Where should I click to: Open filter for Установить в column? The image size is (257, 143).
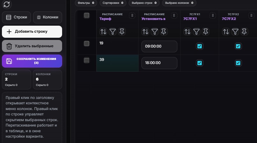154,31
